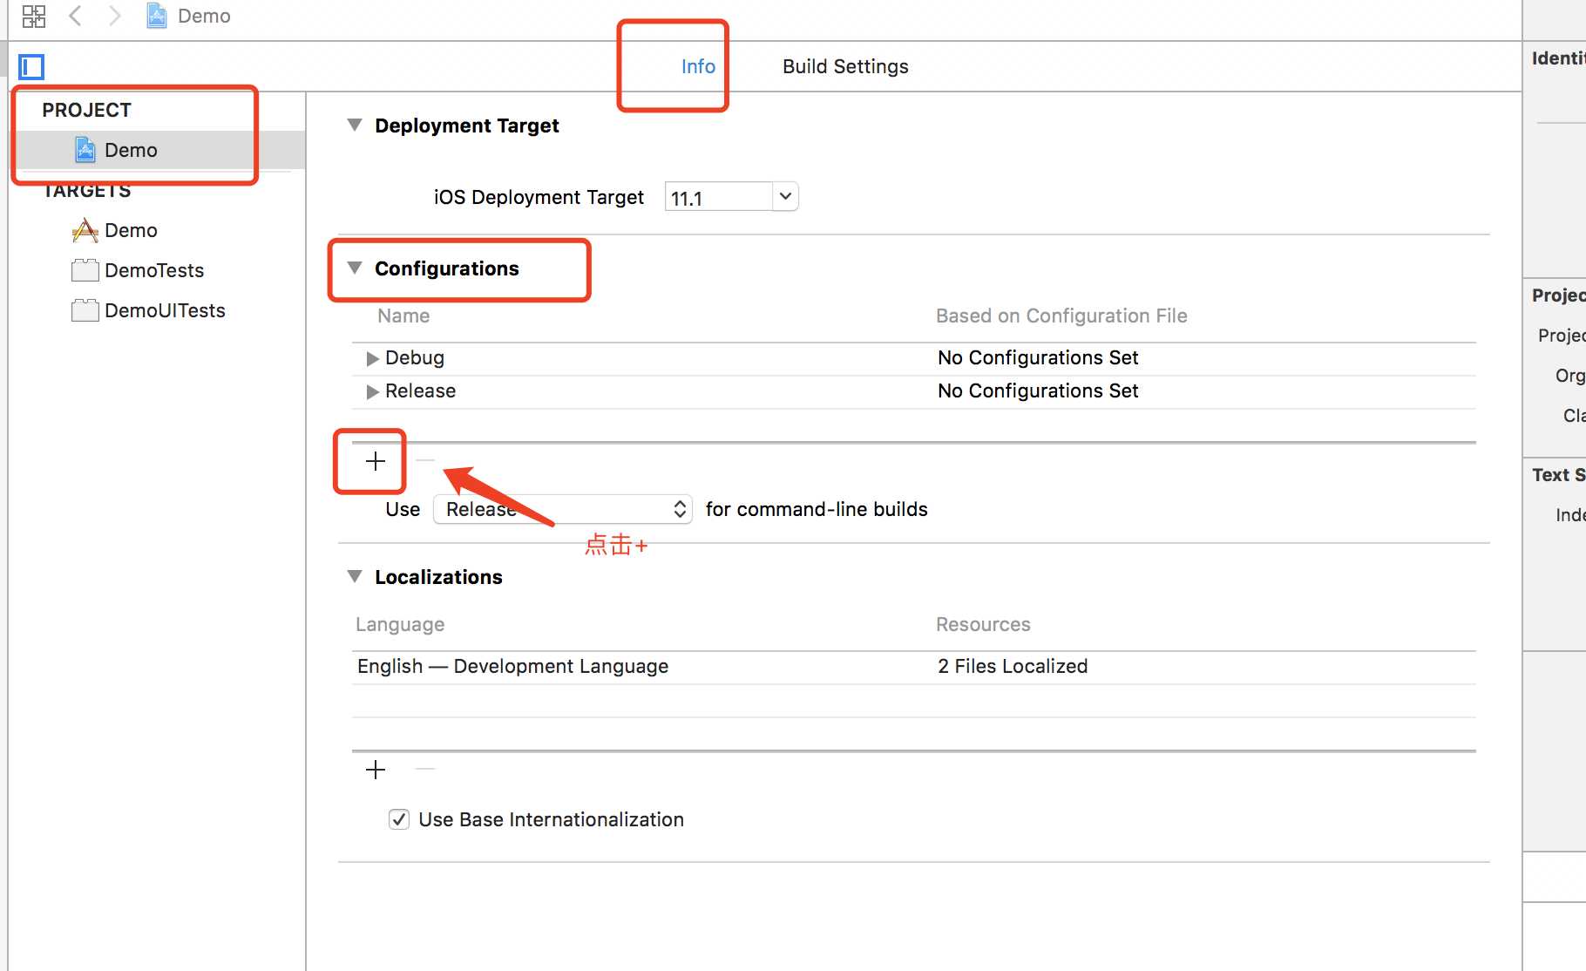
Task: Click the 2 Files Localized cell
Action: pos(1013,666)
